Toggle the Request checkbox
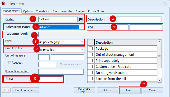170x97 pixels. coord(10,62)
